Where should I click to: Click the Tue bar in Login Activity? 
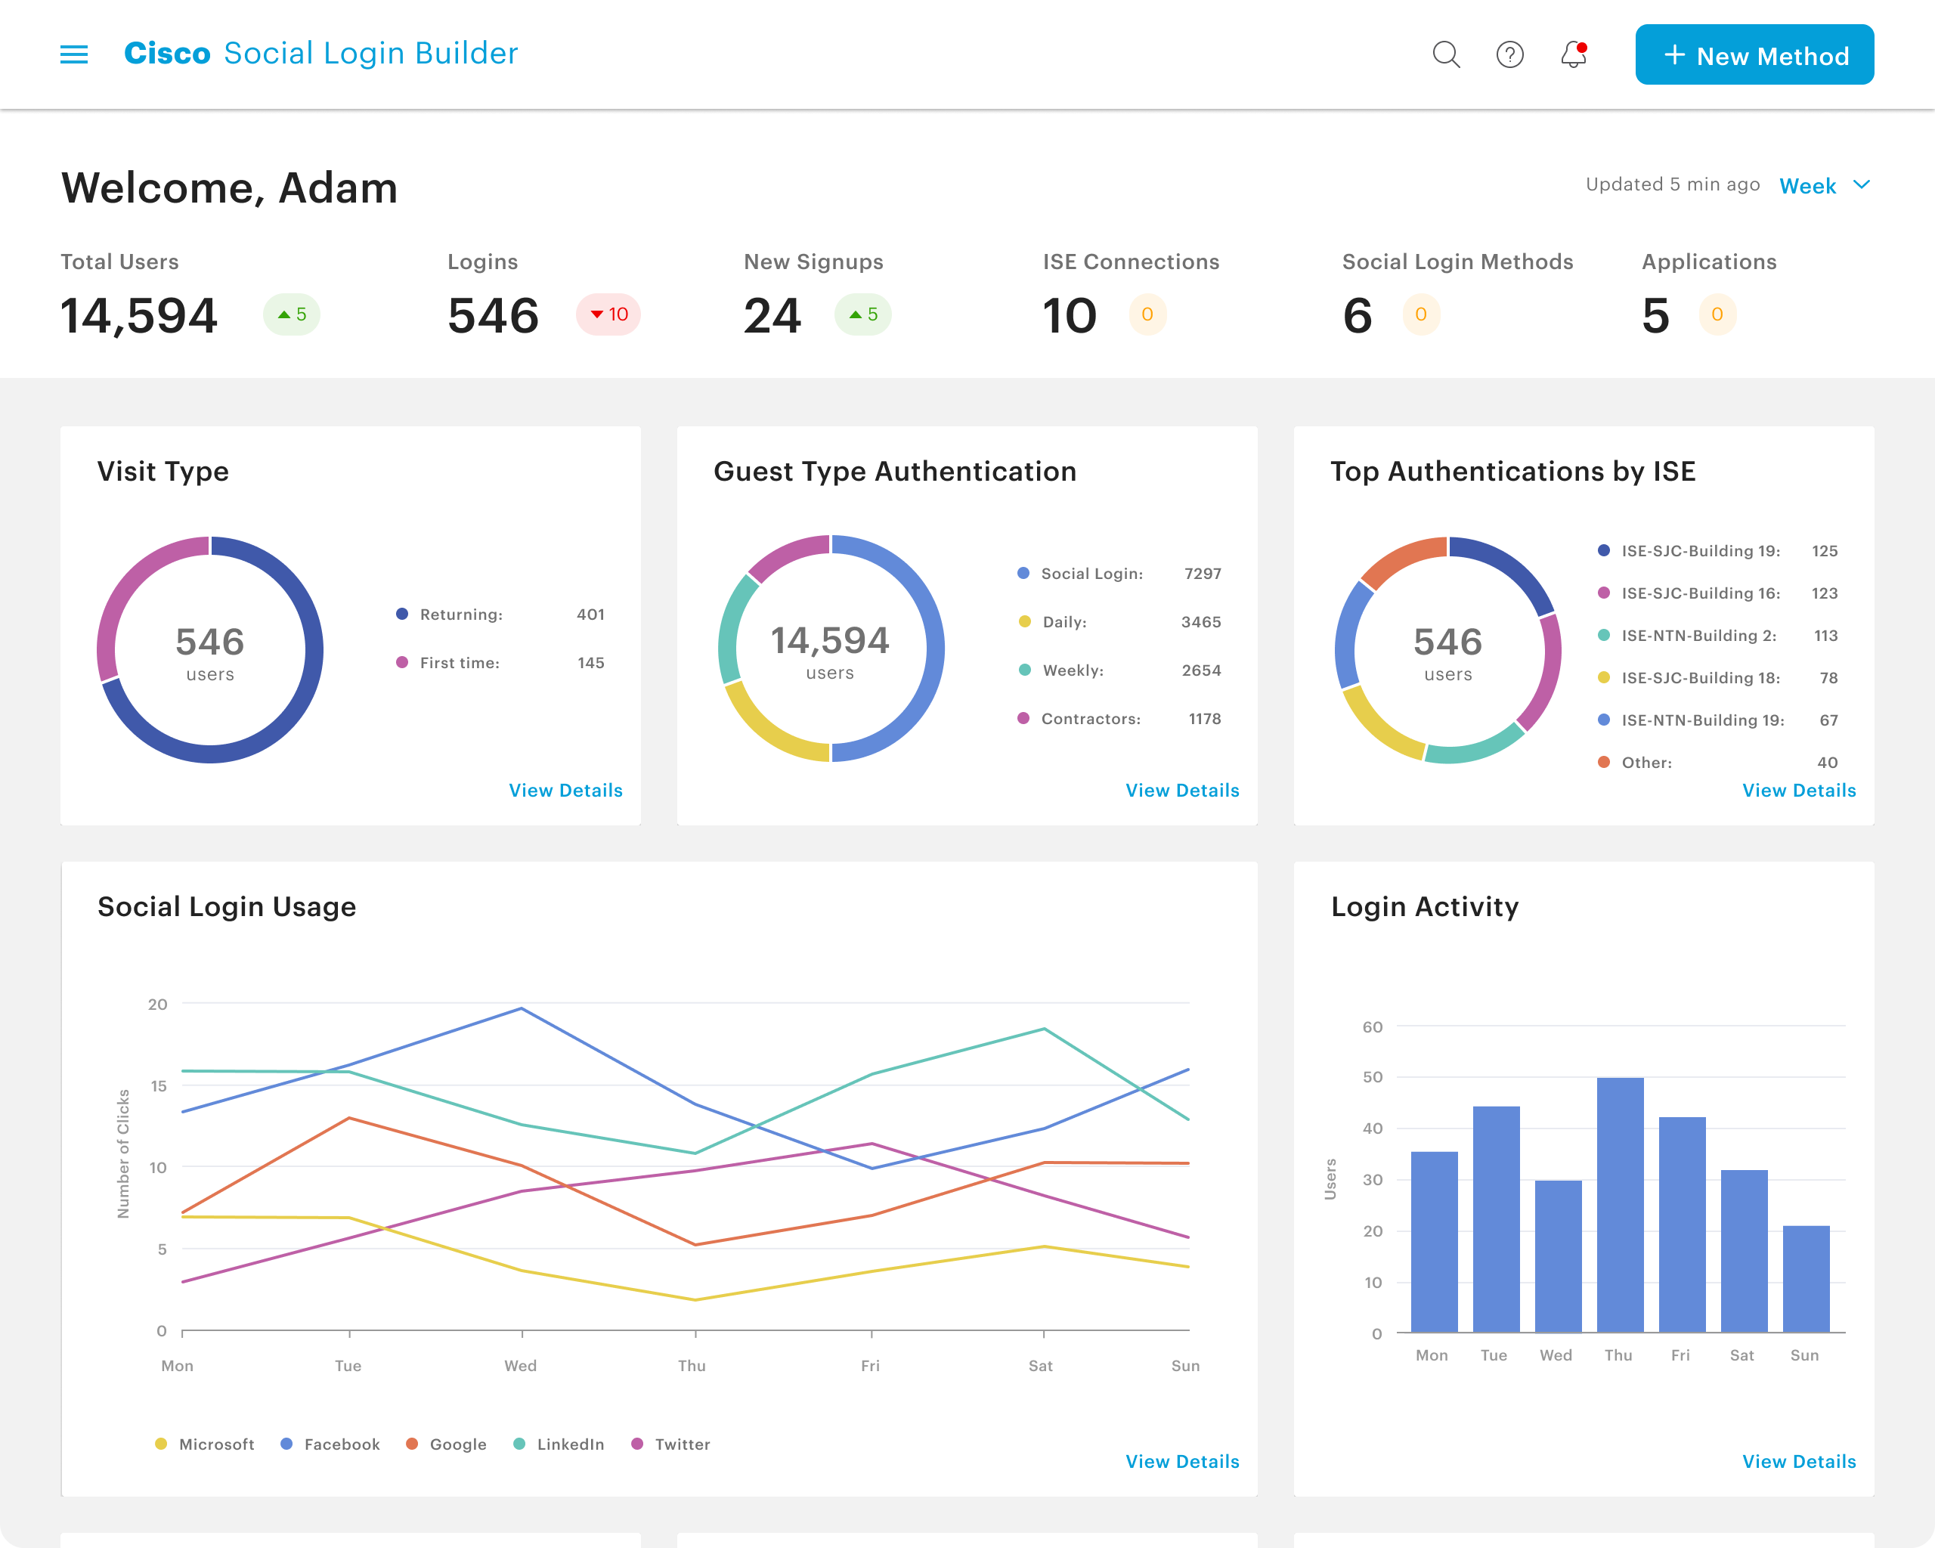(1496, 1218)
